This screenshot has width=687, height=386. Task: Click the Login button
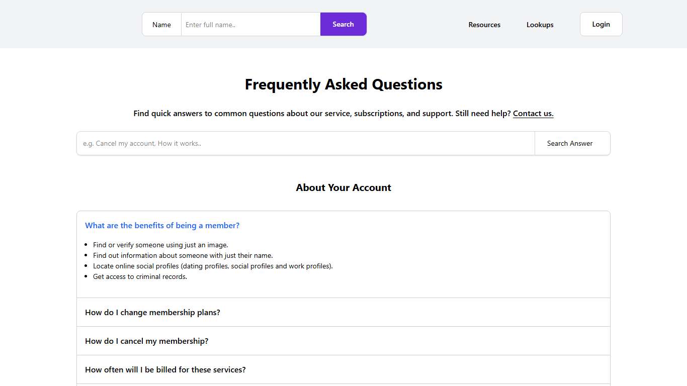(x=601, y=24)
